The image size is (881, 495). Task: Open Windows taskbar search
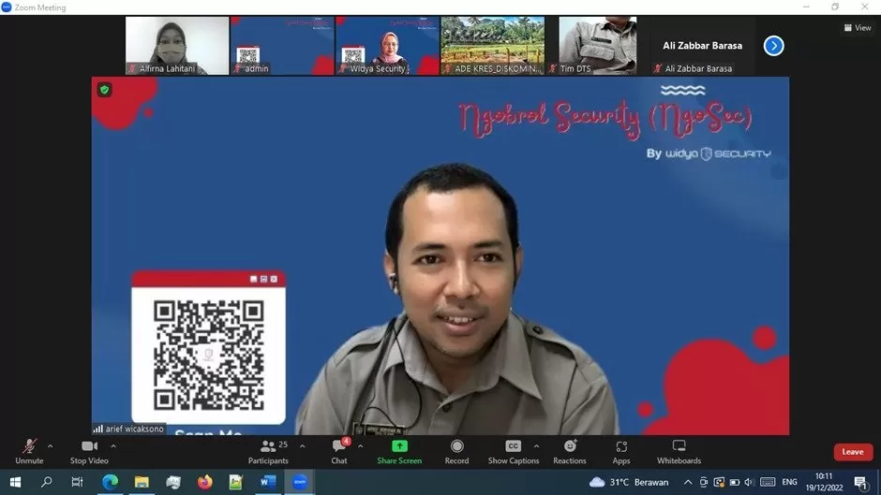[x=47, y=482]
